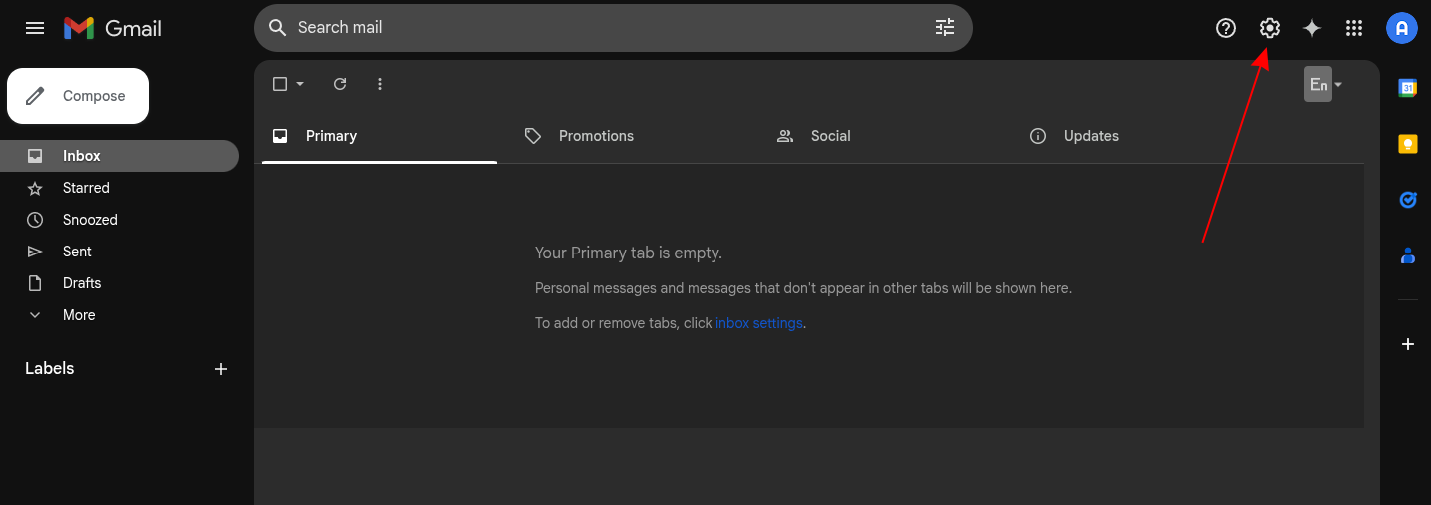Switch to the Updates tab
1431x505 pixels.
tap(1137, 136)
